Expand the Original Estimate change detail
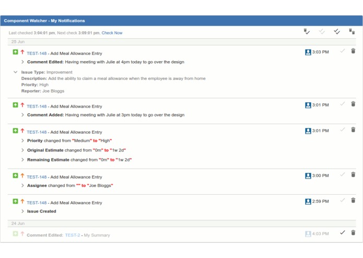Viewport: 363px width, 258px height. point(22,150)
